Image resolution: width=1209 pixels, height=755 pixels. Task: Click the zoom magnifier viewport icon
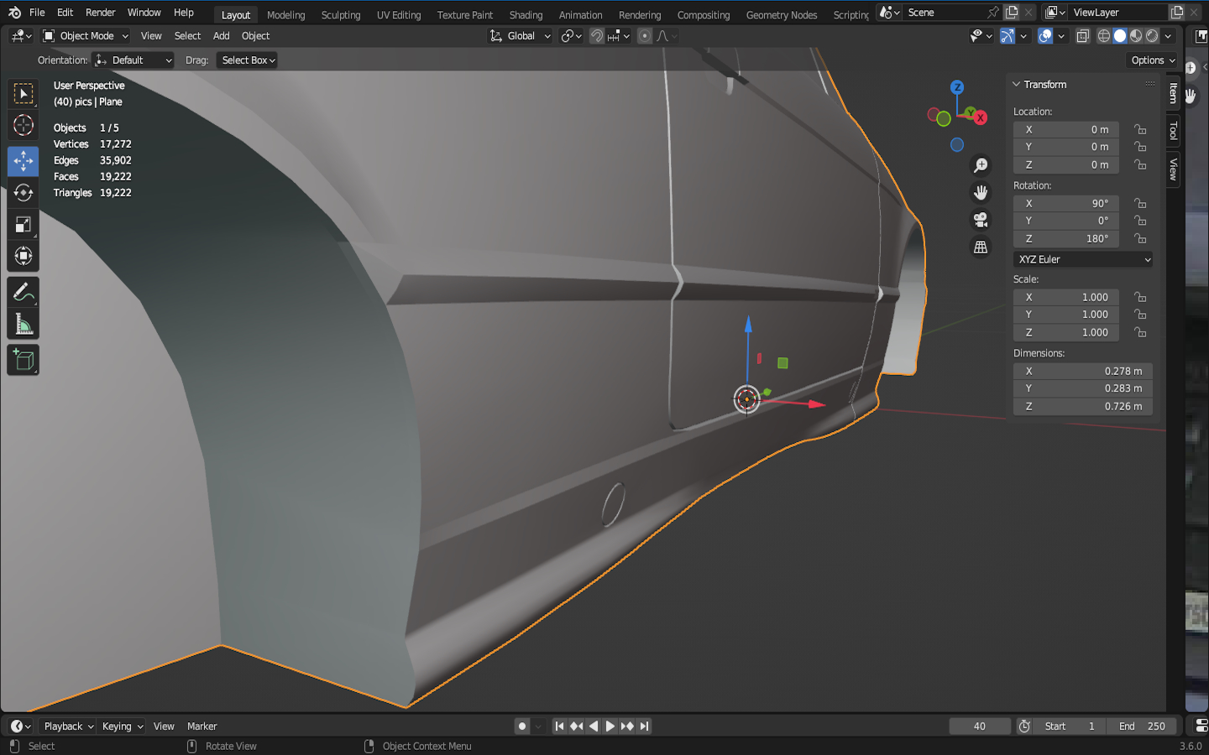click(x=980, y=165)
